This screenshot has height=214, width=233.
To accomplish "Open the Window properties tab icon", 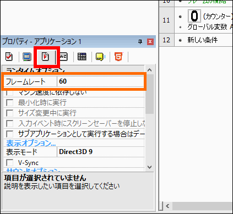I will pos(27,57).
